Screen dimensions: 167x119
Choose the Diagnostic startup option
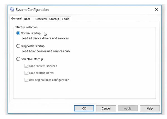(18, 46)
